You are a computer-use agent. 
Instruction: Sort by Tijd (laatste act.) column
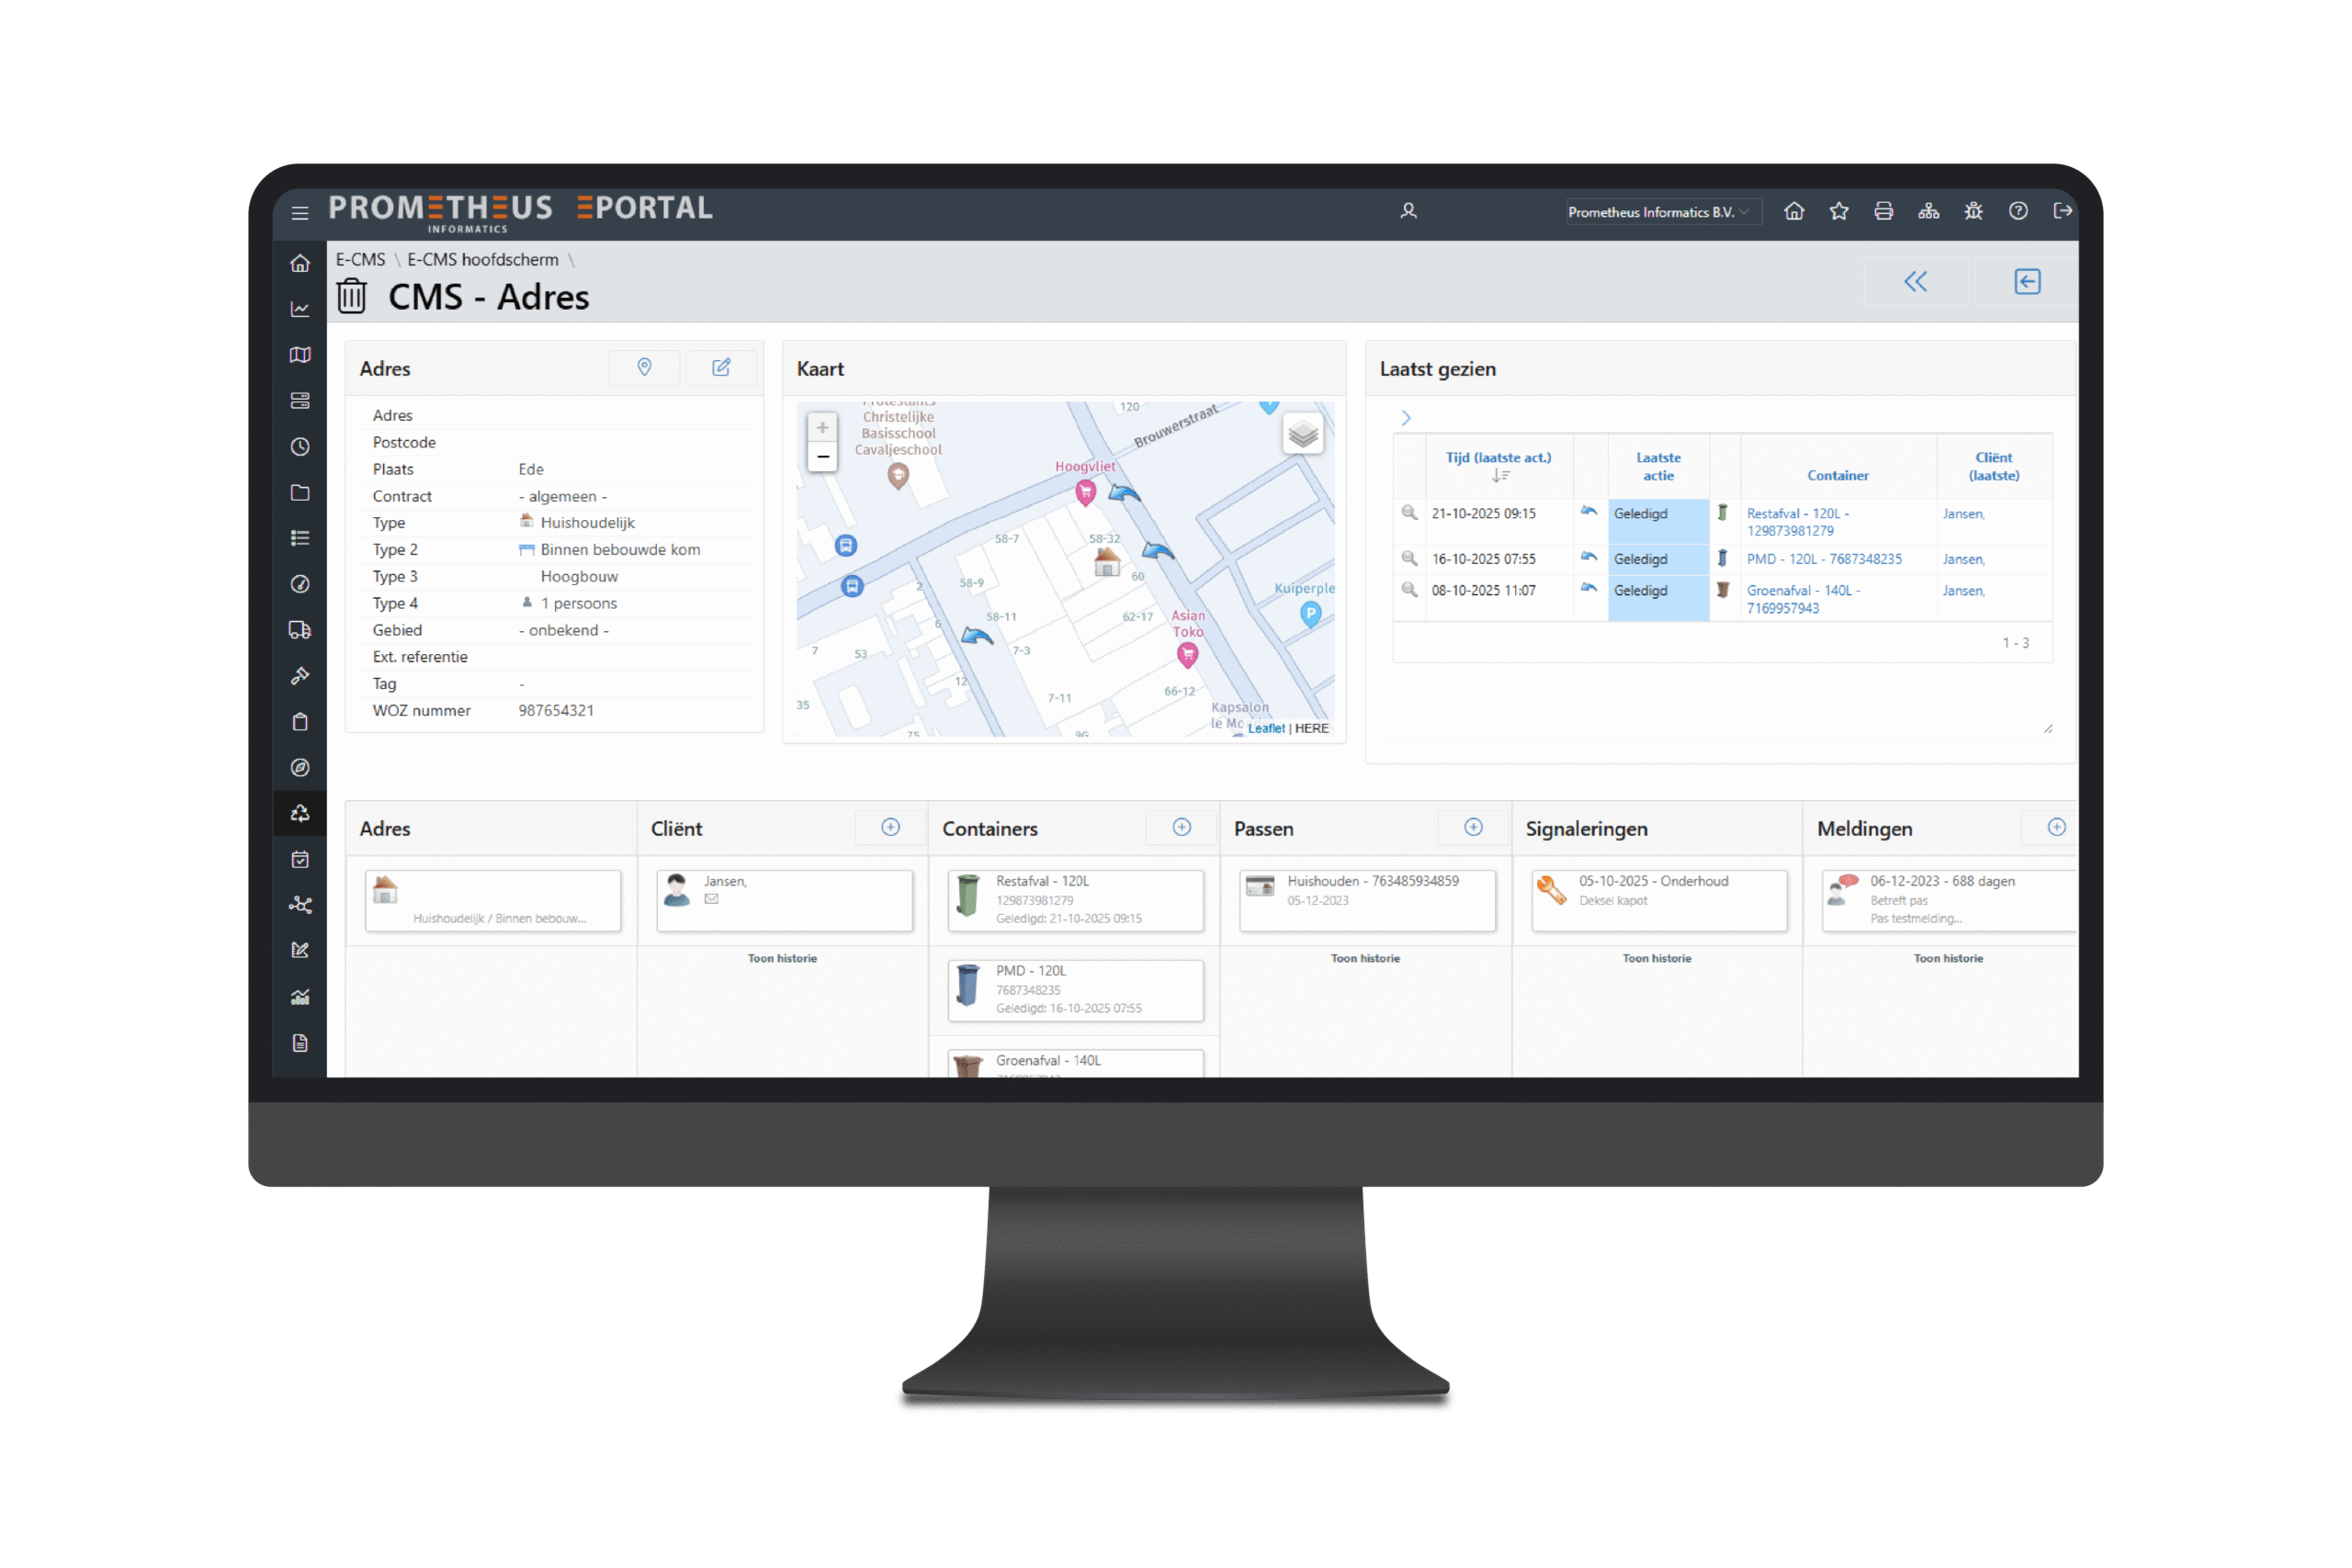coord(1498,458)
